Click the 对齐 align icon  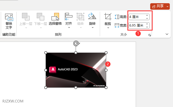click(x=69, y=17)
